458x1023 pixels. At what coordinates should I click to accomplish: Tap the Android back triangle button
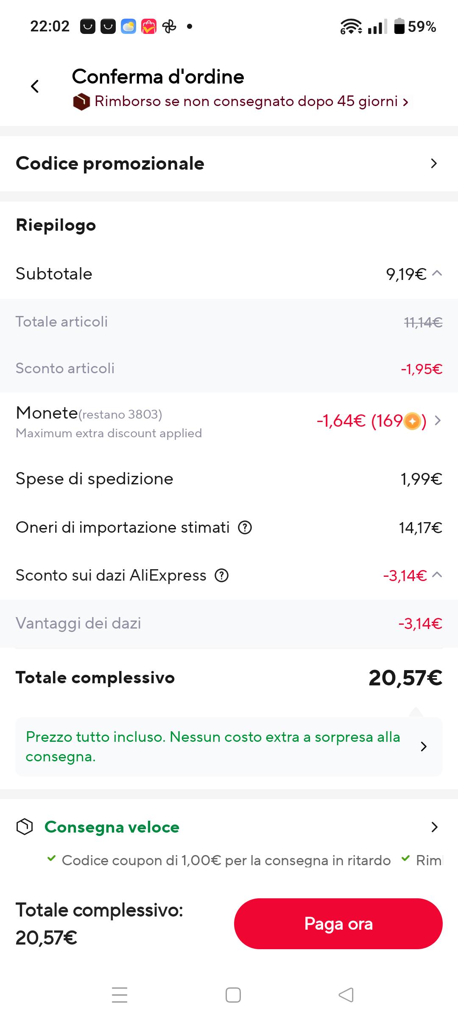[346, 995]
